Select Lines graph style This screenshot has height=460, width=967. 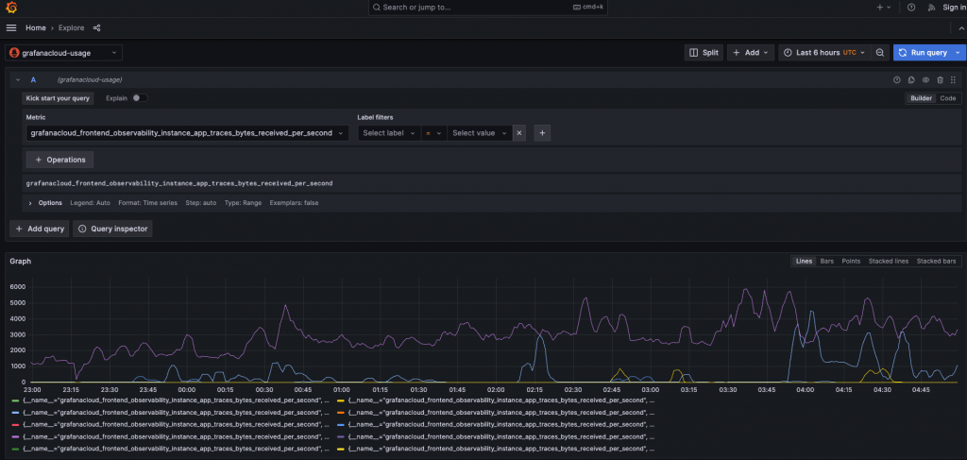(804, 262)
